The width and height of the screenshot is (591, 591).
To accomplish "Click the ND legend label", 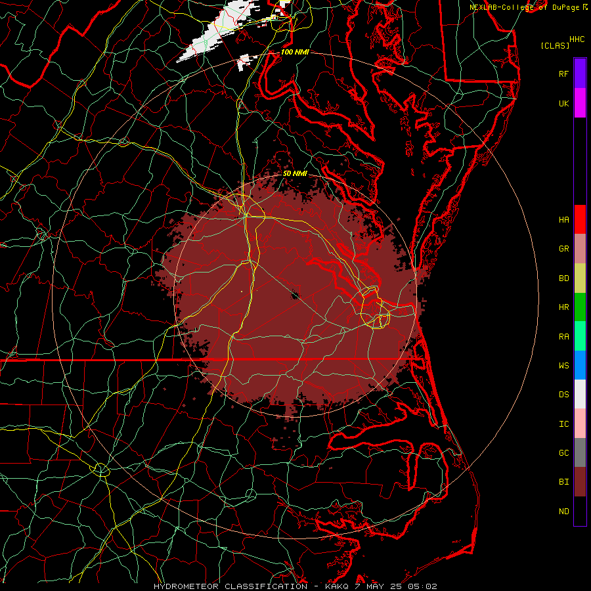I will pyautogui.click(x=563, y=512).
